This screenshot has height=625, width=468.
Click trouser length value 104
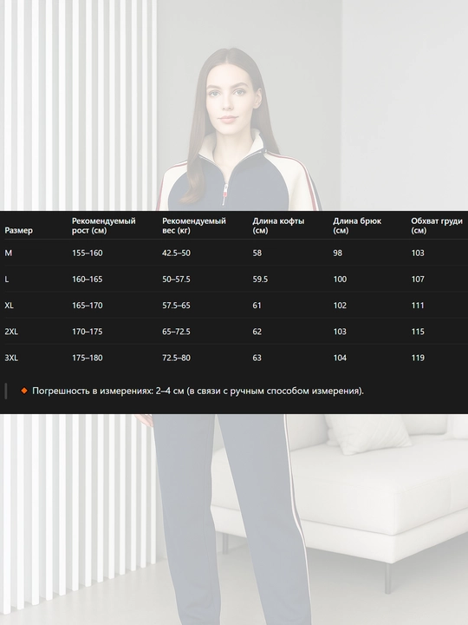tap(340, 358)
